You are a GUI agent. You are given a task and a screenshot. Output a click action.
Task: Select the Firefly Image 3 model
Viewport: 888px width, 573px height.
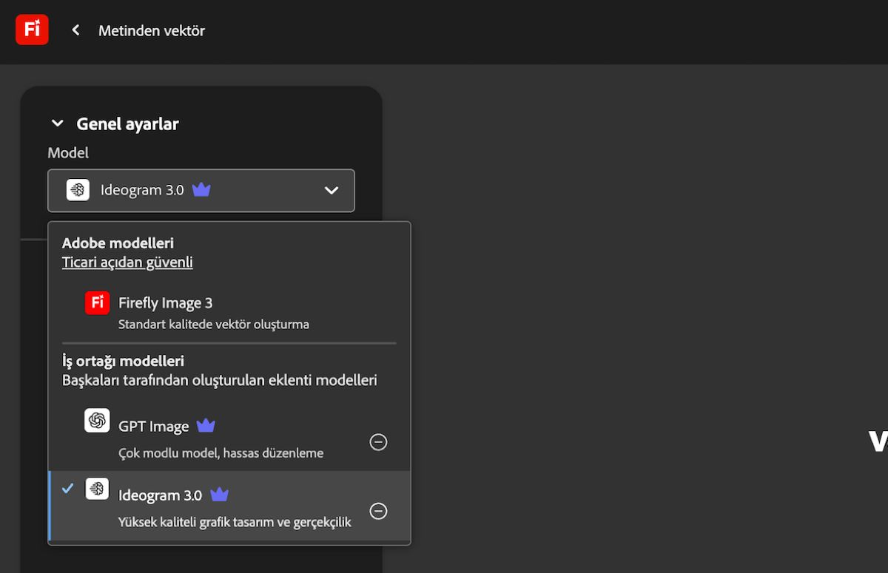[x=229, y=311]
